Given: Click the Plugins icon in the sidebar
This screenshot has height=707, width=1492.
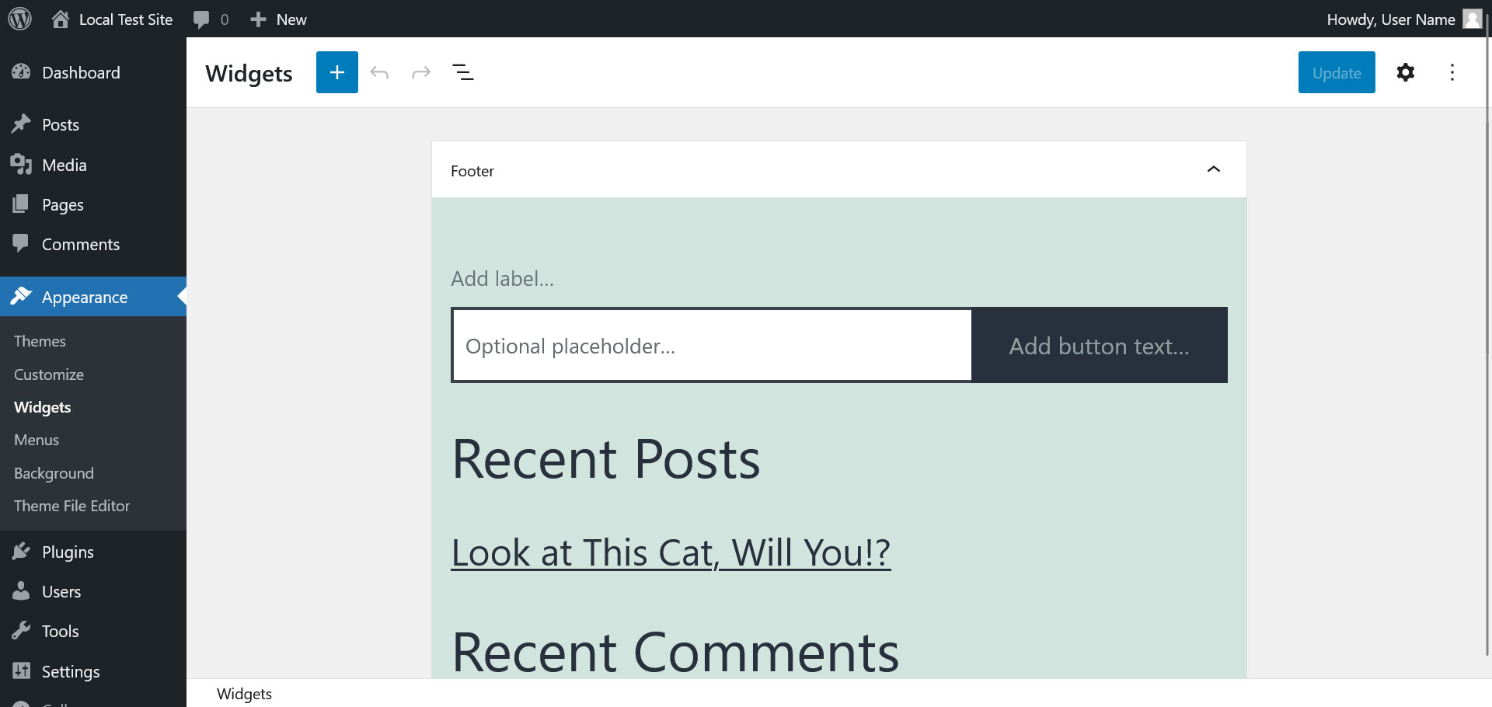Looking at the screenshot, I should [x=22, y=551].
